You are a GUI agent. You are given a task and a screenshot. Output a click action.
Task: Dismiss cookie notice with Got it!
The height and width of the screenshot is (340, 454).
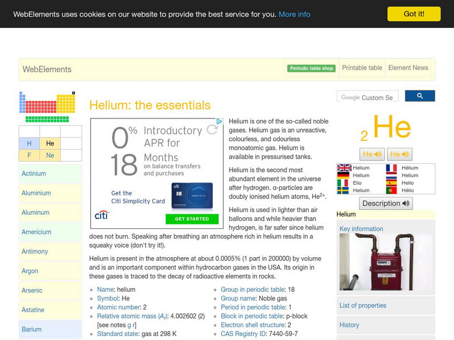pyautogui.click(x=414, y=14)
